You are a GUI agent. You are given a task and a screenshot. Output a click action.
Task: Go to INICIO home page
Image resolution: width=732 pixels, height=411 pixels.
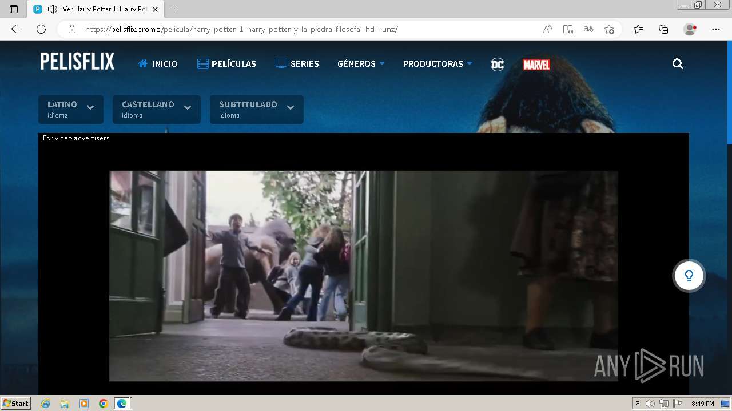pyautogui.click(x=158, y=64)
